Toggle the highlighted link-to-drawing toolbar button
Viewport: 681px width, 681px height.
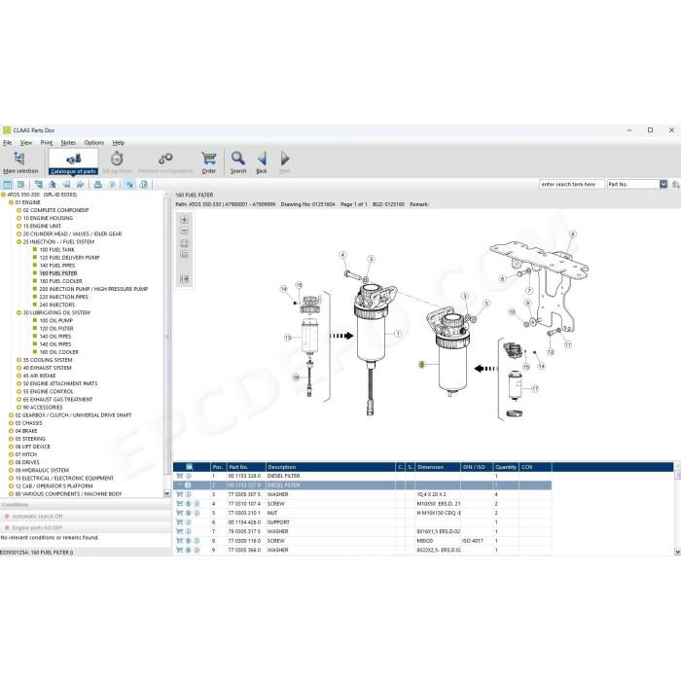pyautogui.click(x=129, y=185)
